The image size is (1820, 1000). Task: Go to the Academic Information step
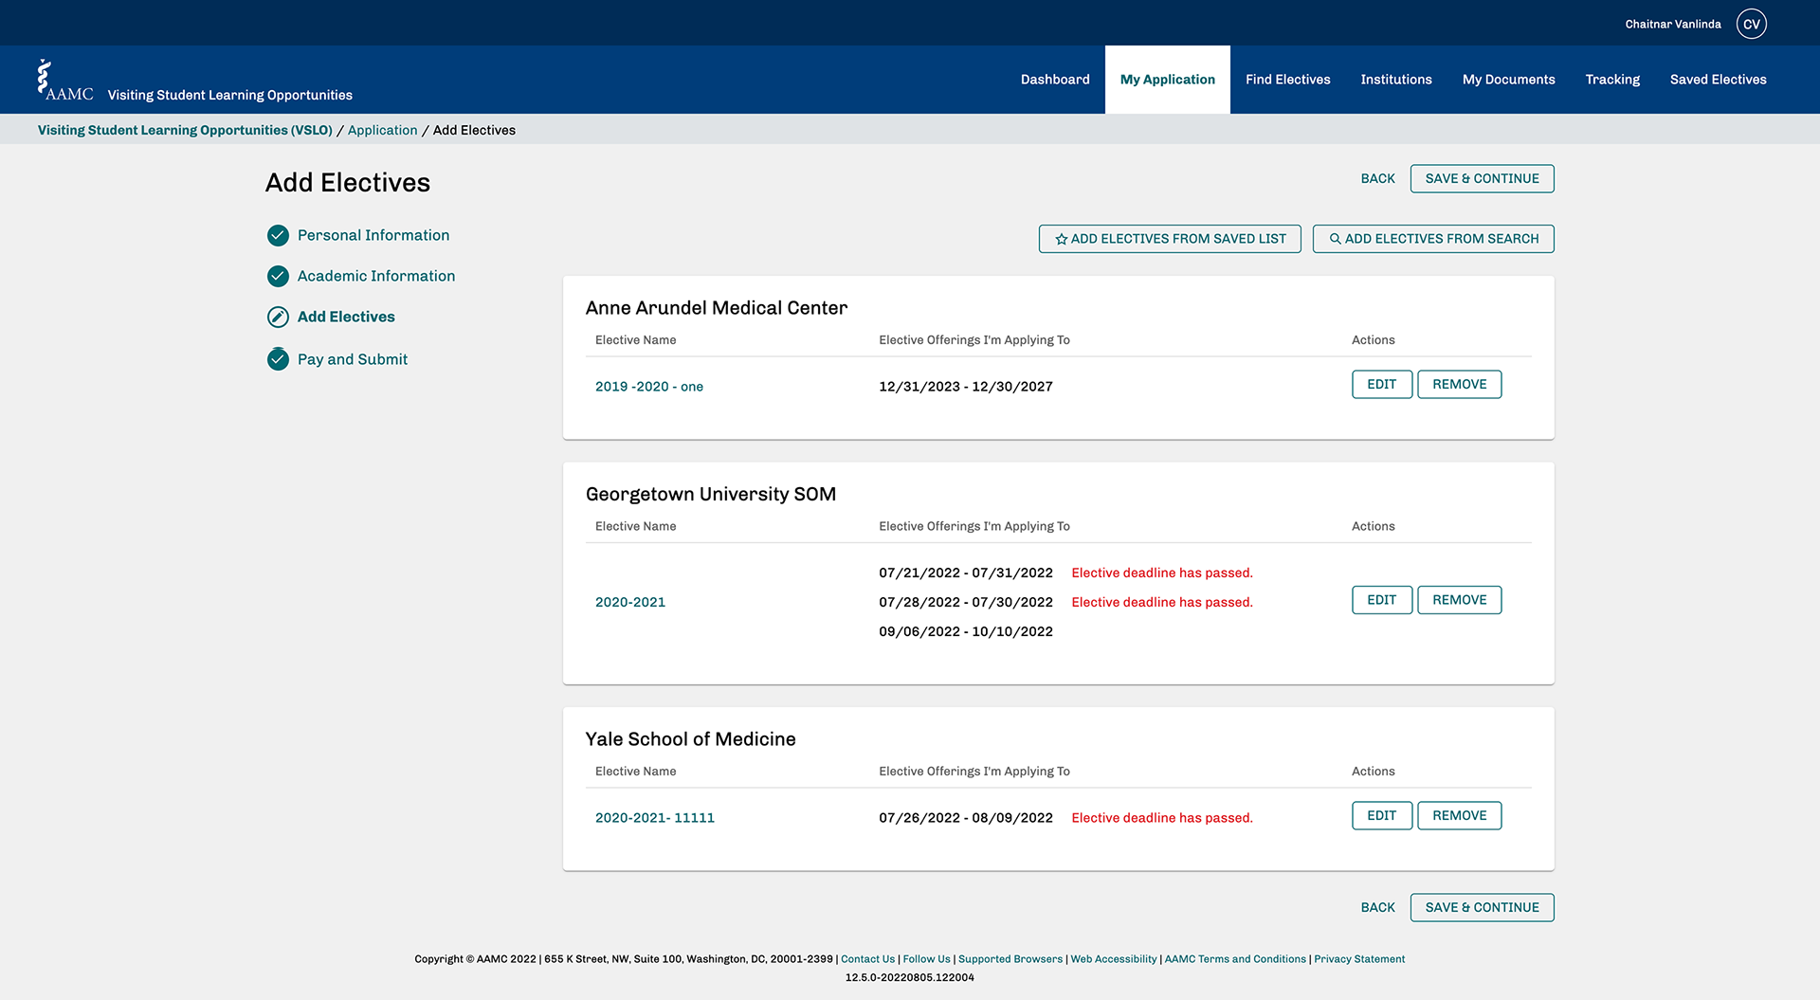tap(376, 276)
